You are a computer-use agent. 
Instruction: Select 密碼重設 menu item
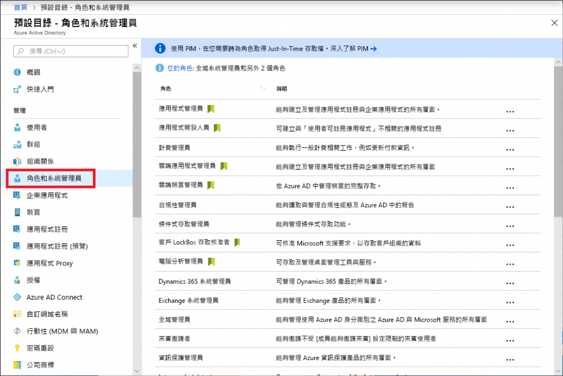(40, 348)
